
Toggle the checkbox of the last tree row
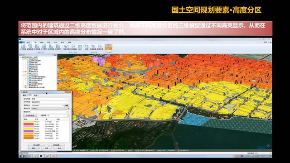25,87
